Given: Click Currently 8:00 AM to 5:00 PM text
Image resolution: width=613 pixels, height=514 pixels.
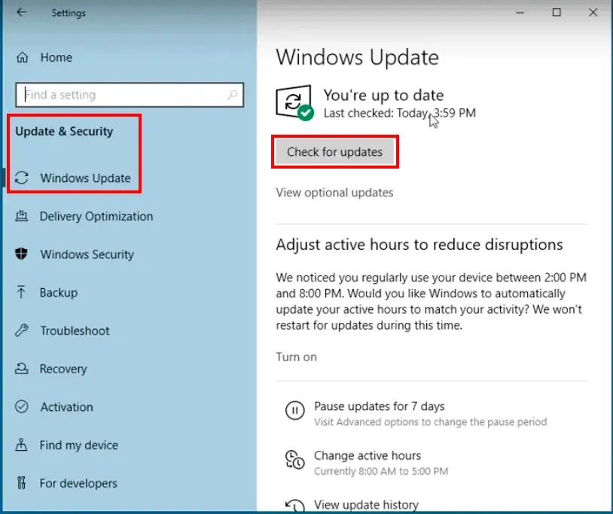Looking at the screenshot, I should (381, 471).
